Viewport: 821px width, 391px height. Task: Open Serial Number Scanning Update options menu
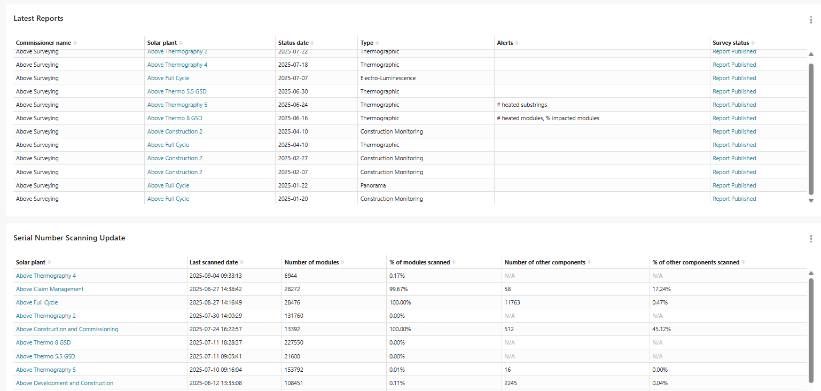click(811, 239)
